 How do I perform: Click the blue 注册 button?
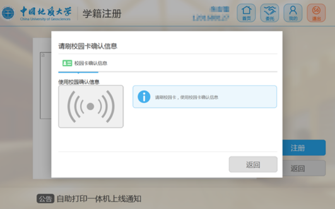(x=304, y=148)
